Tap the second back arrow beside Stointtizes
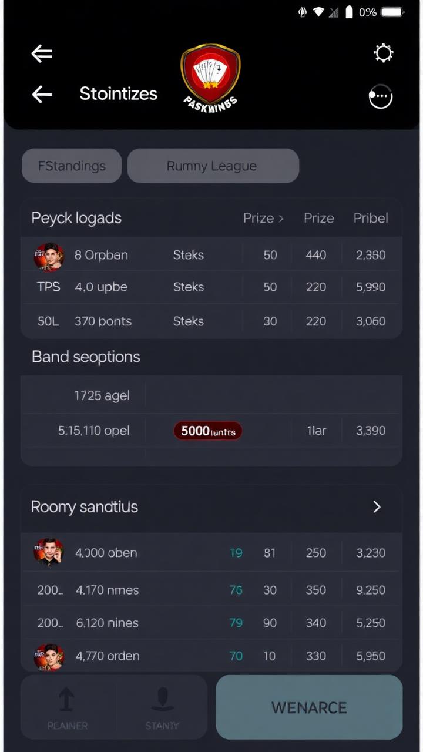Image resolution: width=423 pixels, height=752 pixels. coord(41,95)
